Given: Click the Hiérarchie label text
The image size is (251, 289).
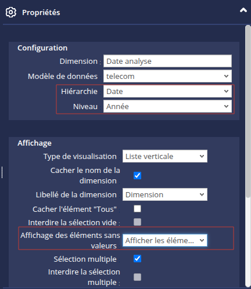Looking at the screenshot, I should click(79, 91).
